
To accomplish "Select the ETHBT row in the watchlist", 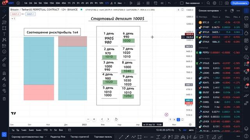I will coord(220,27).
